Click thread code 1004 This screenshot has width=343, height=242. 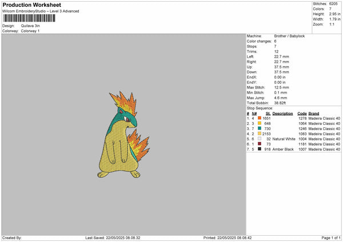click(x=302, y=139)
